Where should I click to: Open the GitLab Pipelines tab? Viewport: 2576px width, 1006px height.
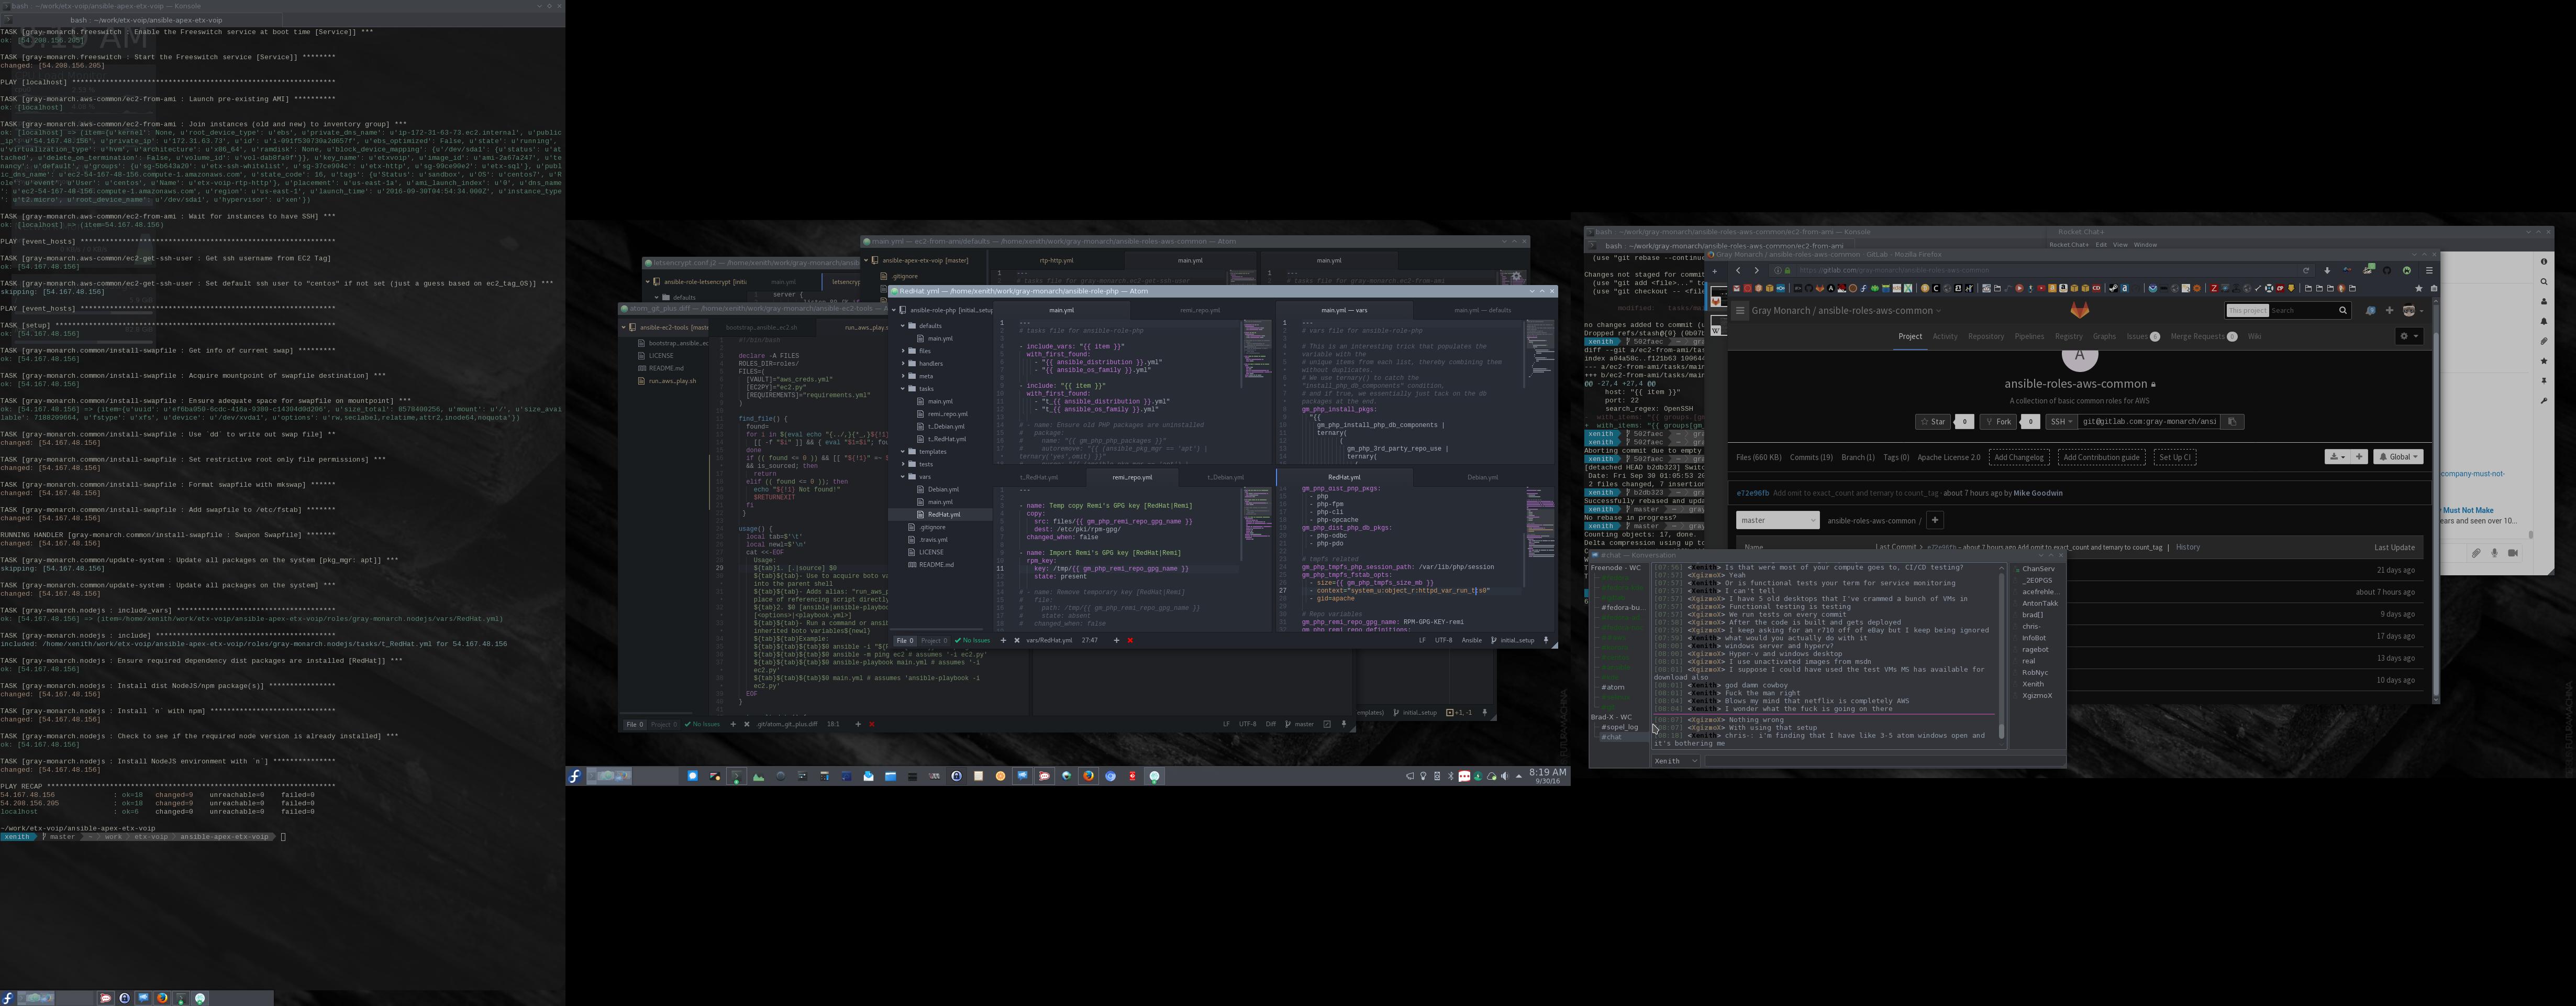click(x=2029, y=336)
